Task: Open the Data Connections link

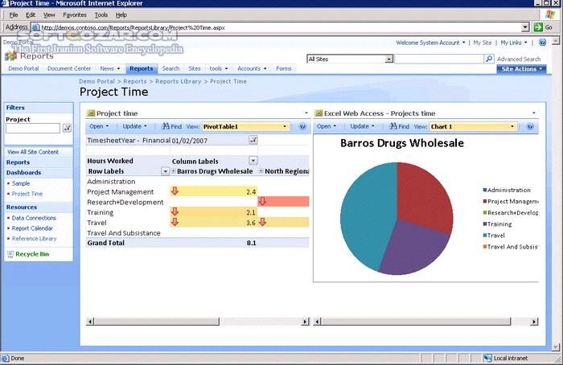Action: 34,218
